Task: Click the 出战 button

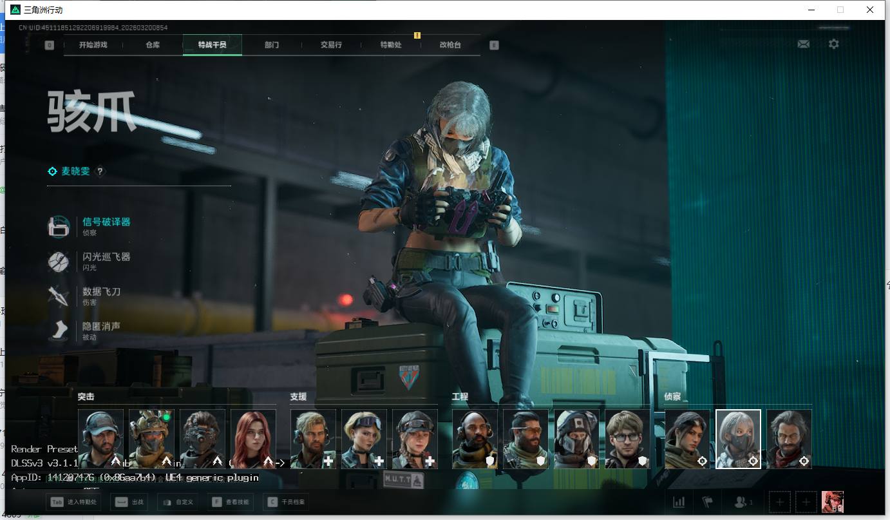Action: pos(129,502)
